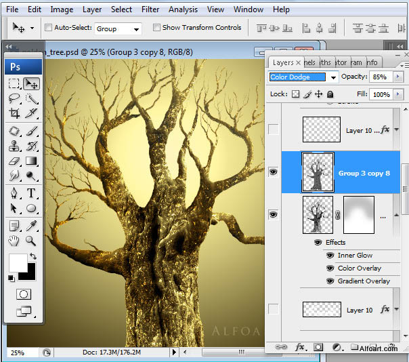Toggle Inner Glow effect visibility
This screenshot has height=362, width=409.
point(330,256)
